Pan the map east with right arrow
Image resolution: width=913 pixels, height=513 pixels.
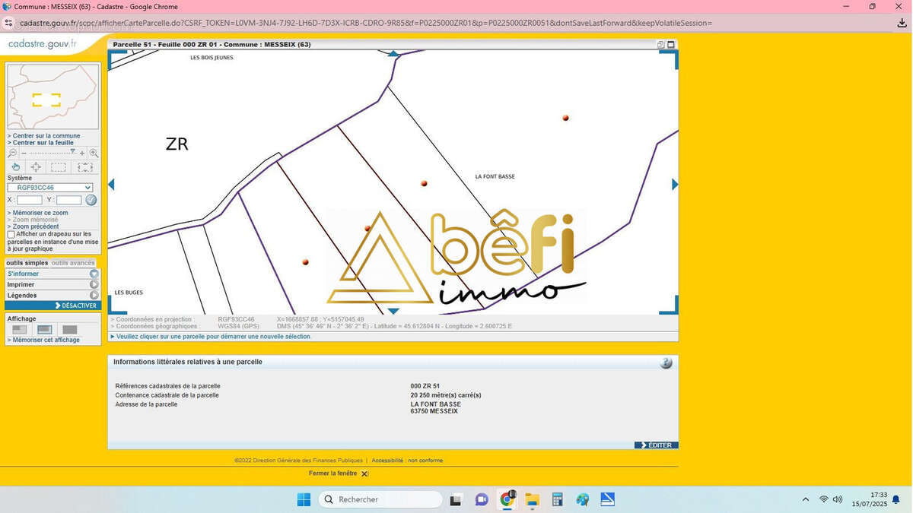pyautogui.click(x=675, y=184)
